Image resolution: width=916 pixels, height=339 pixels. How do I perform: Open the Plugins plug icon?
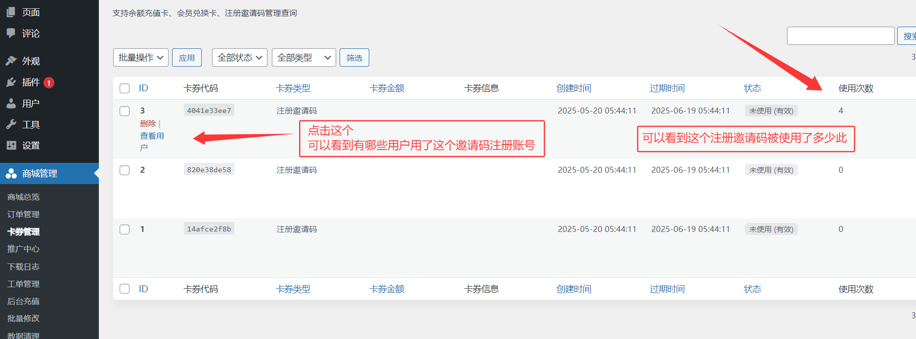[11, 82]
